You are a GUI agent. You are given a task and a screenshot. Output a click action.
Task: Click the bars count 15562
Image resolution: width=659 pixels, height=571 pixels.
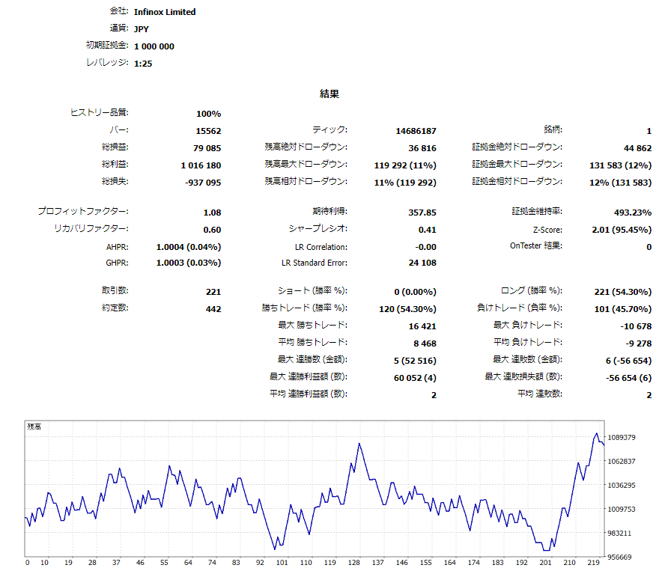[x=208, y=130]
